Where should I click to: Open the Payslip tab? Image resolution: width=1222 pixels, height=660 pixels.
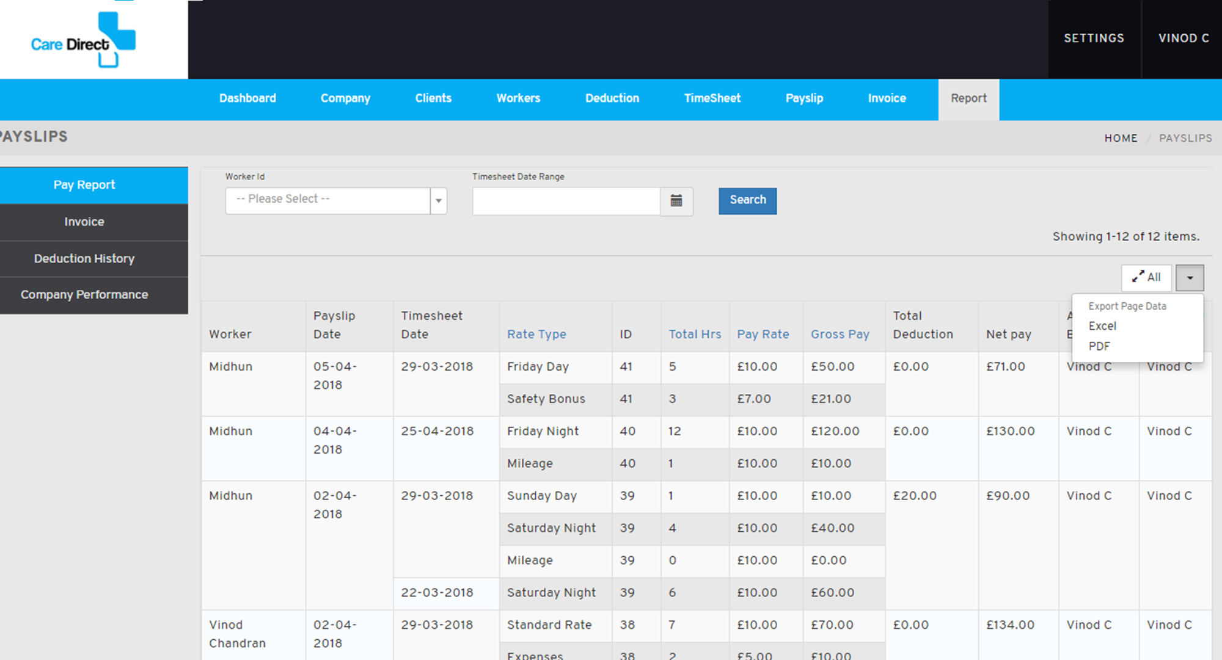pos(804,98)
